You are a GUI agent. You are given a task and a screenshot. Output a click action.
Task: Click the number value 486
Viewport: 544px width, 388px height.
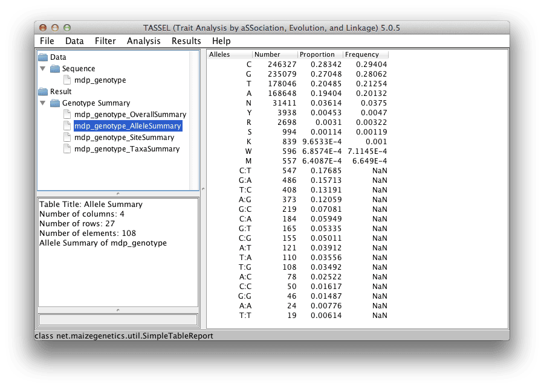tap(290, 180)
